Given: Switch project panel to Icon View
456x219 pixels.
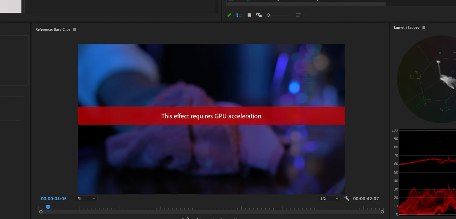Looking at the screenshot, I should coord(249,15).
